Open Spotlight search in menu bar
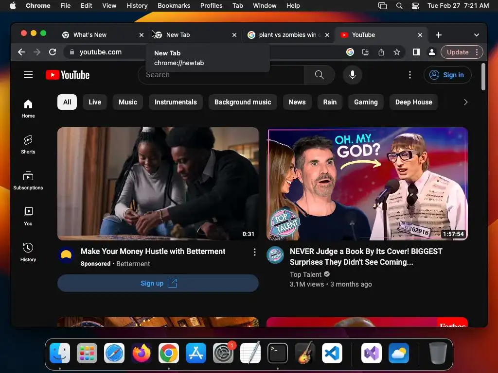This screenshot has height=373, width=498. tap(399, 6)
